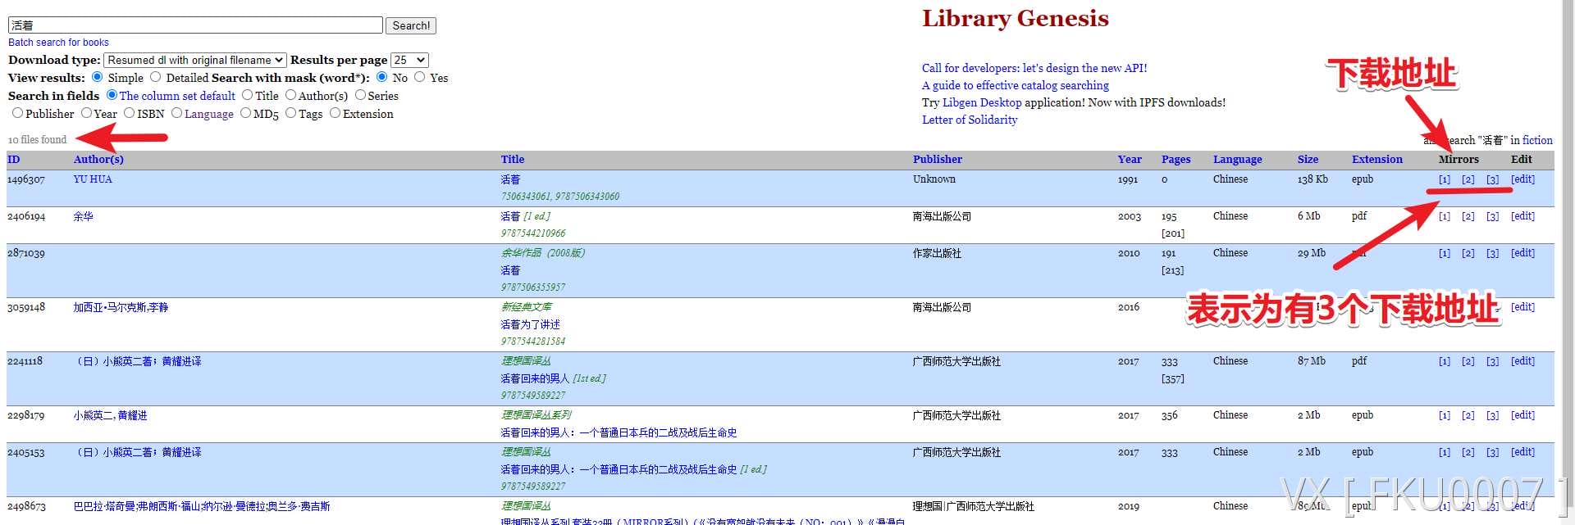
Task: Open mirror [3] for row 2871039
Action: [x=1493, y=253]
